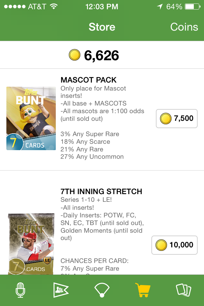Tap the location arrow status icon
204x306 pixels.
(159, 7)
